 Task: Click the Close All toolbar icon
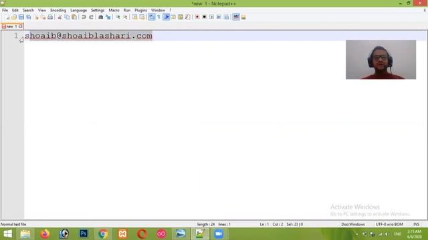[x=43, y=17]
